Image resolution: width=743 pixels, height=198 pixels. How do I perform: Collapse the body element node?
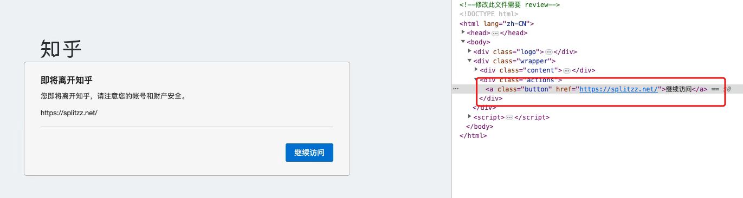point(463,42)
